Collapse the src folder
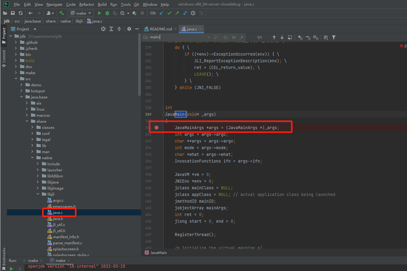The image size is (407, 271). tap(16, 79)
